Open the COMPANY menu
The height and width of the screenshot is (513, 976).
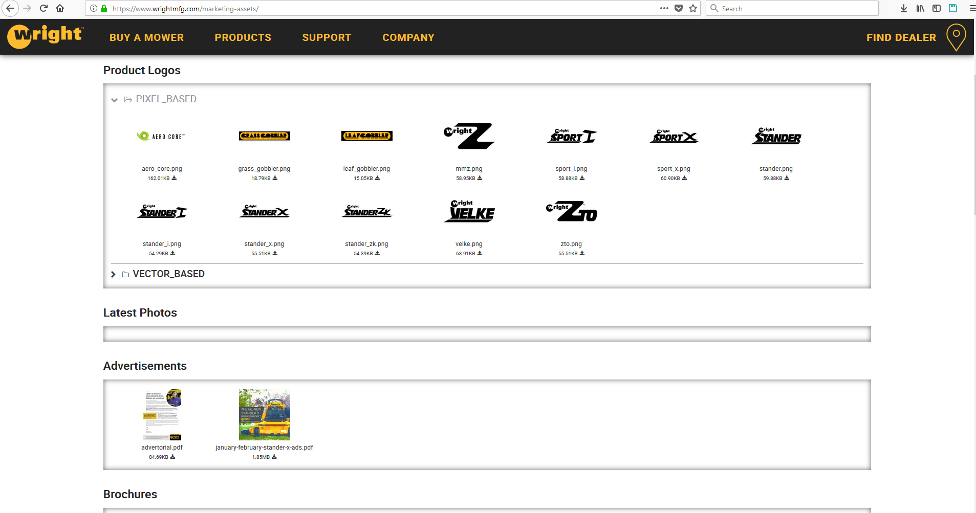[x=408, y=37]
